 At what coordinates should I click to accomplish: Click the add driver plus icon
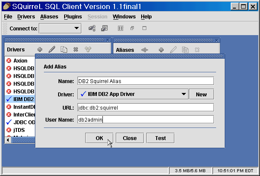[x=40, y=49]
